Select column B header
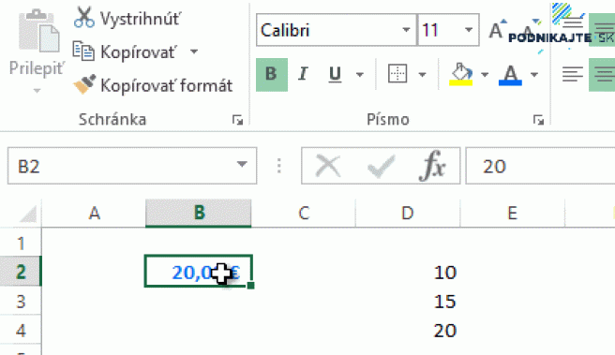This screenshot has width=615, height=355. [x=199, y=214]
